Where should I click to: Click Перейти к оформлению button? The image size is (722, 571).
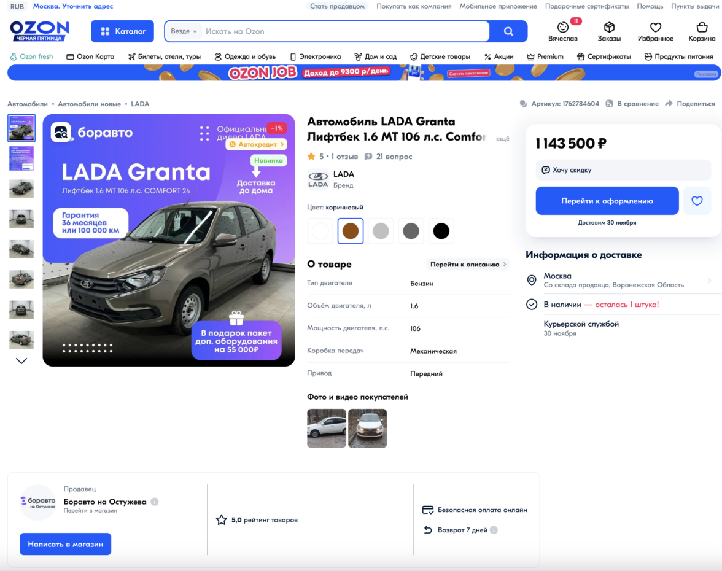pyautogui.click(x=607, y=201)
